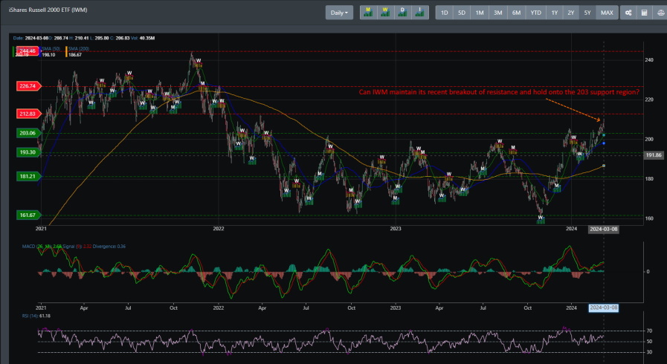The height and width of the screenshot is (364, 667).
Task: Set range to 1M
Action: (480, 13)
